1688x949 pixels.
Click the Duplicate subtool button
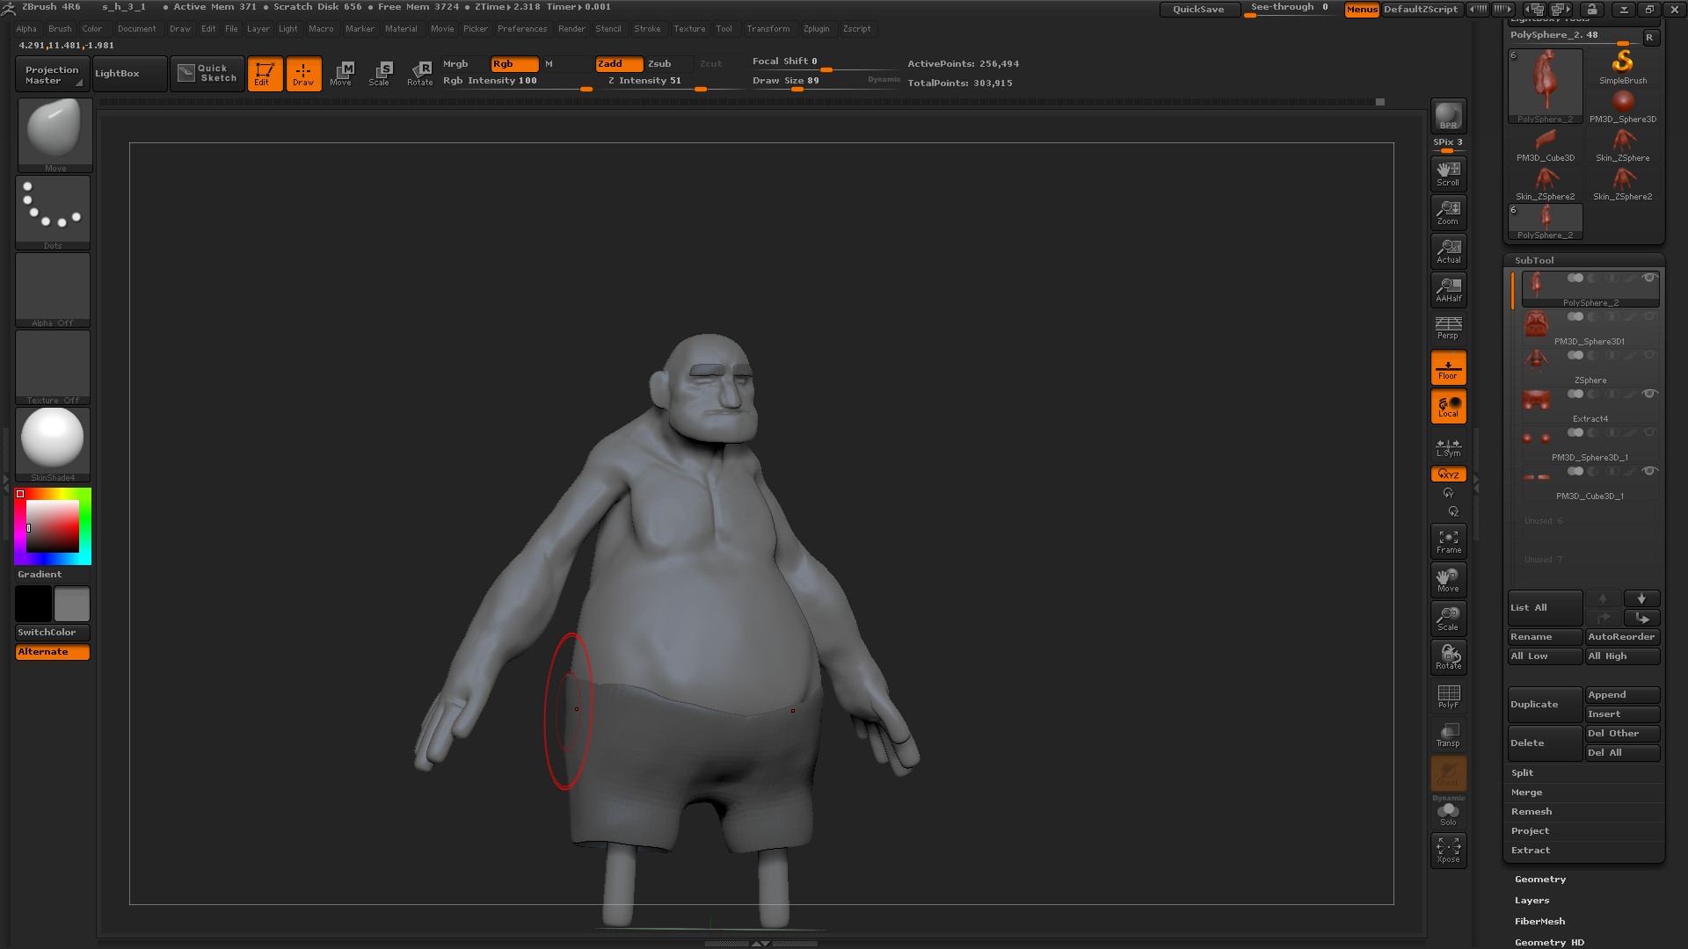[1545, 705]
